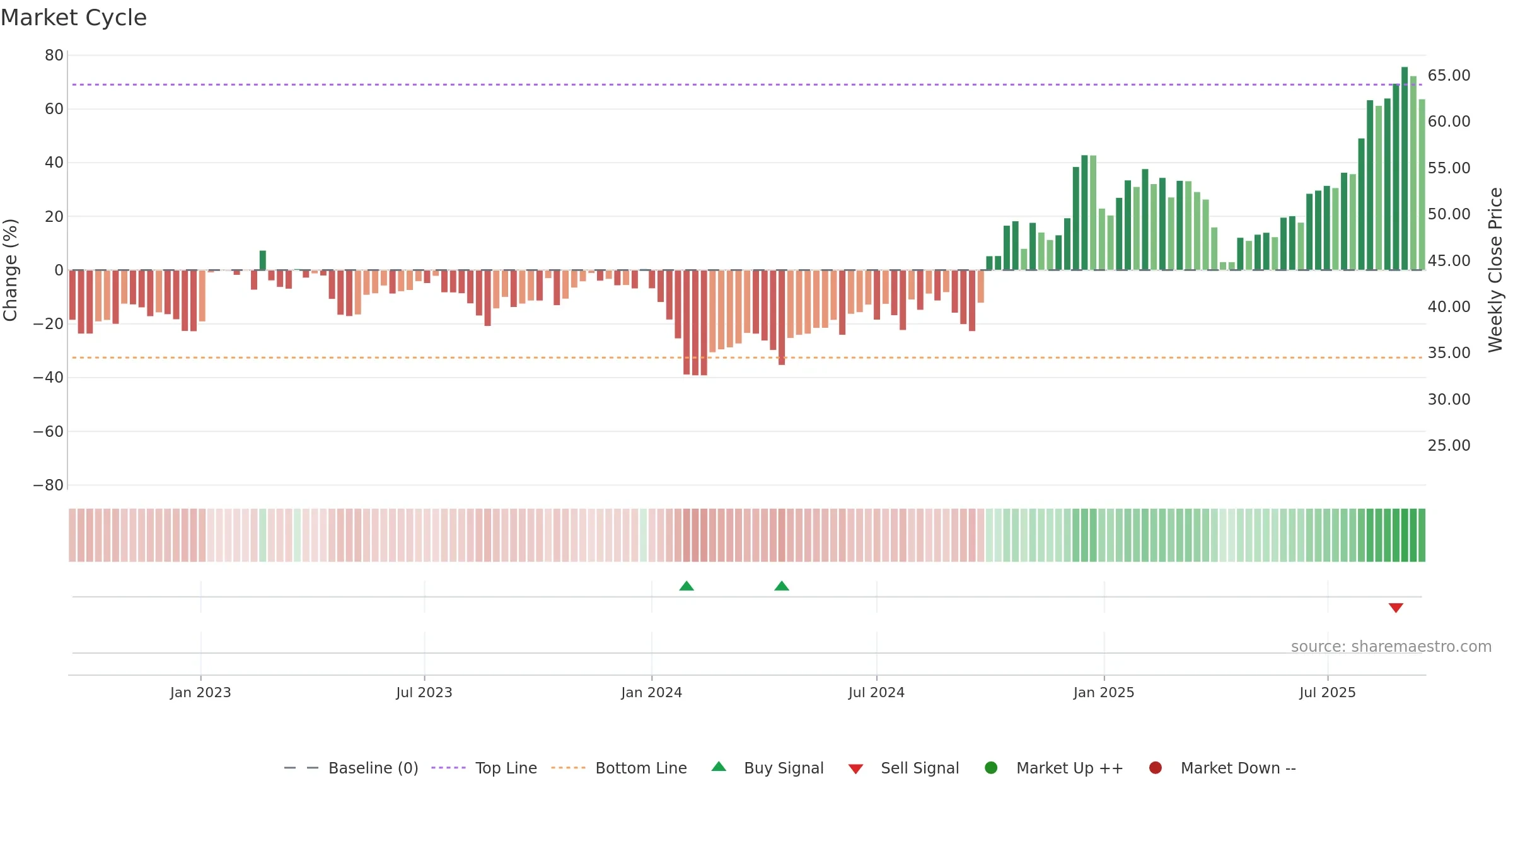Click the second green buy signal triangle
The height and width of the screenshot is (851, 1513).
point(782,586)
